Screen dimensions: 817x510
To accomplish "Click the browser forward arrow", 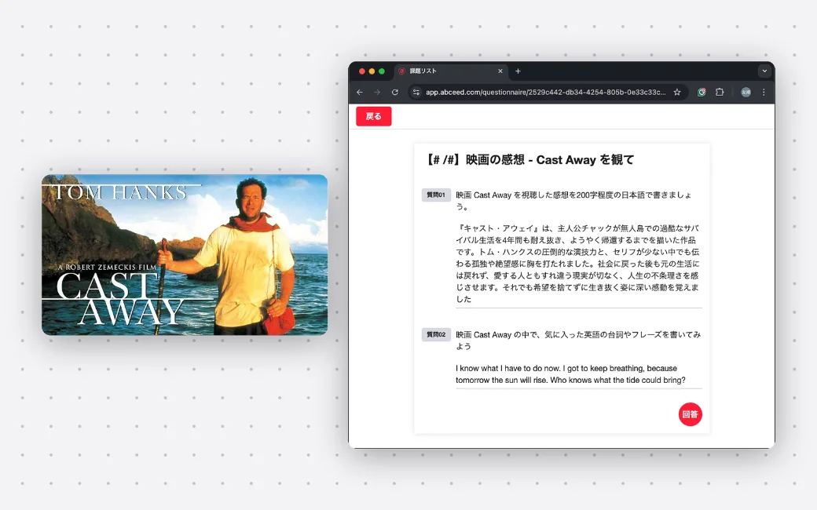I will (x=377, y=92).
